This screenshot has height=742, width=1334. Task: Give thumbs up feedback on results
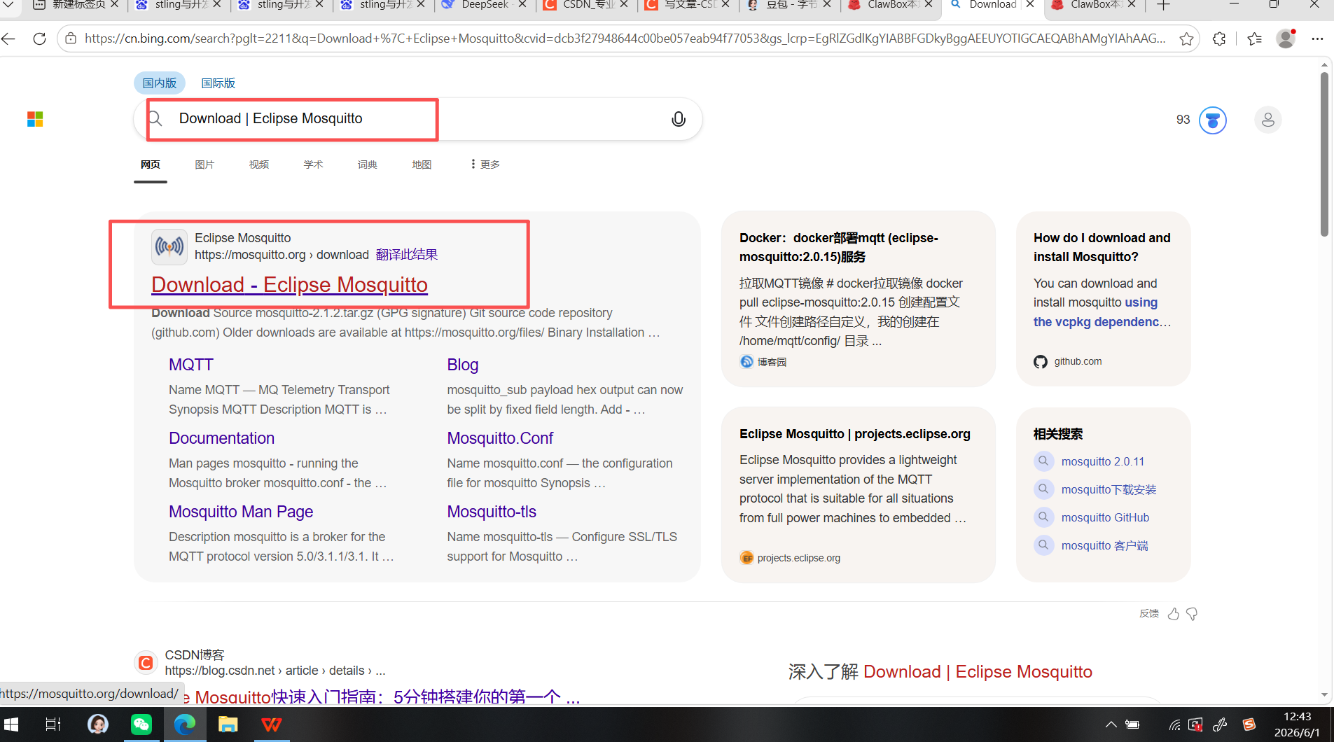(1174, 614)
